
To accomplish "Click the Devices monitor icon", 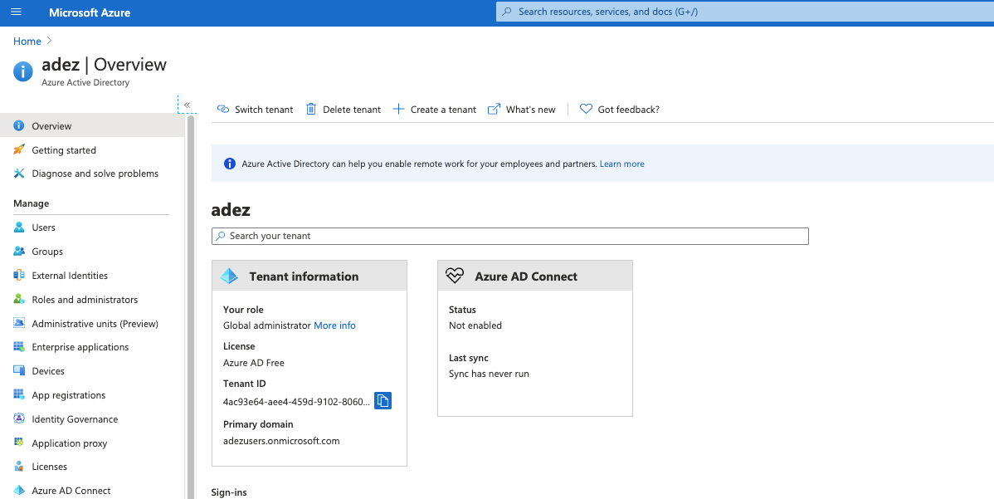I will 19,371.
